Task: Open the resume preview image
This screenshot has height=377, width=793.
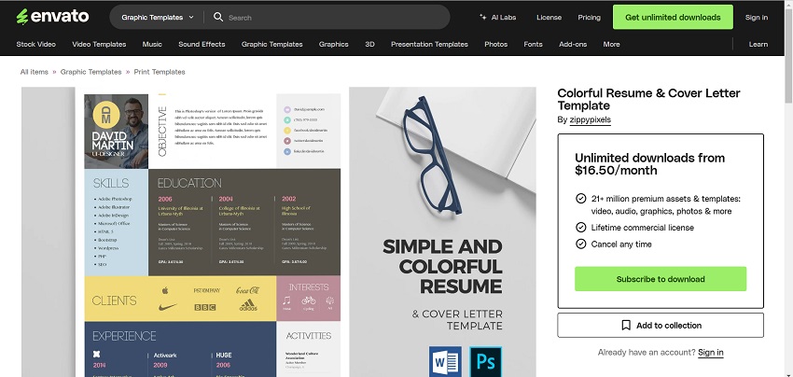Action: coord(279,231)
